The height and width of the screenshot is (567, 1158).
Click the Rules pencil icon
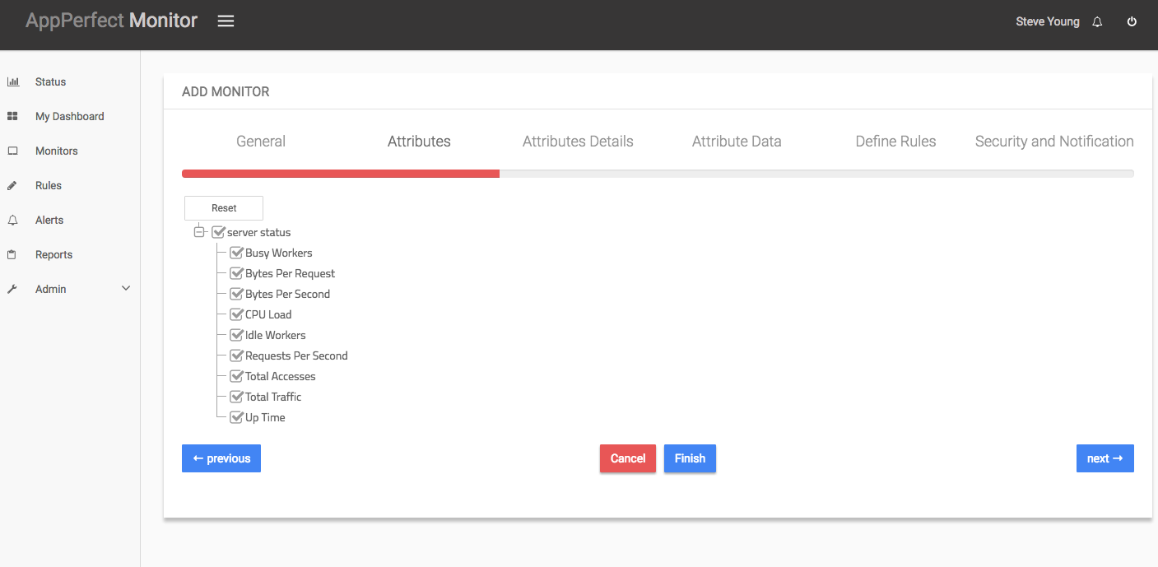(12, 185)
